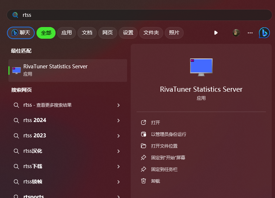Open the Bing chat icon at top right
275x198 pixels.
pyautogui.click(x=264, y=33)
